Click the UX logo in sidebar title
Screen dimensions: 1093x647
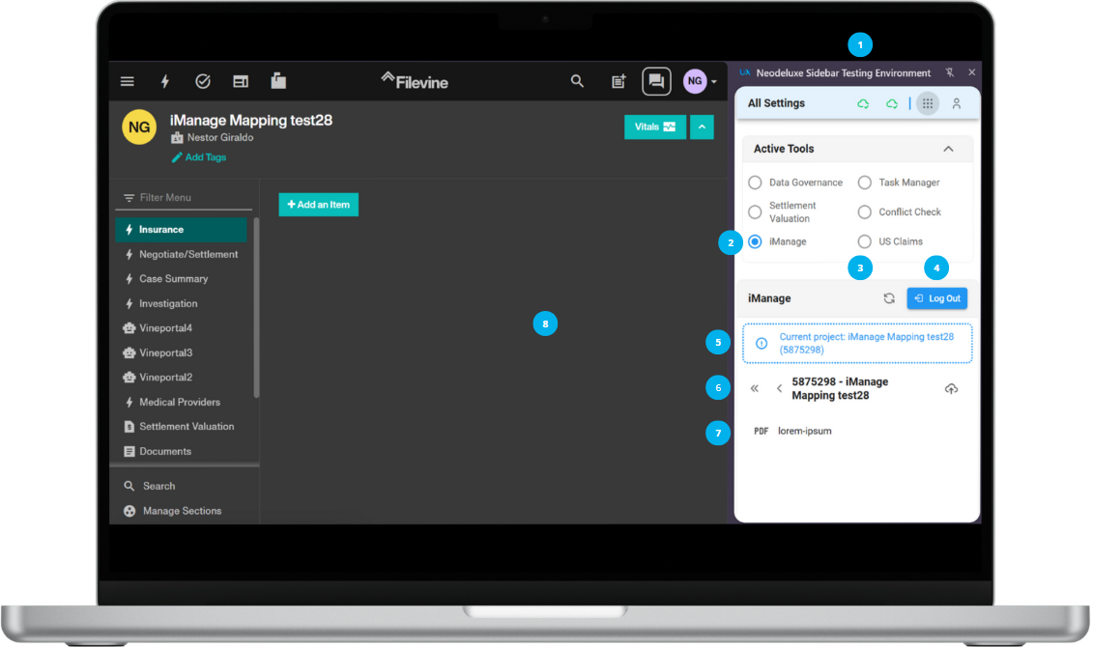(x=745, y=72)
